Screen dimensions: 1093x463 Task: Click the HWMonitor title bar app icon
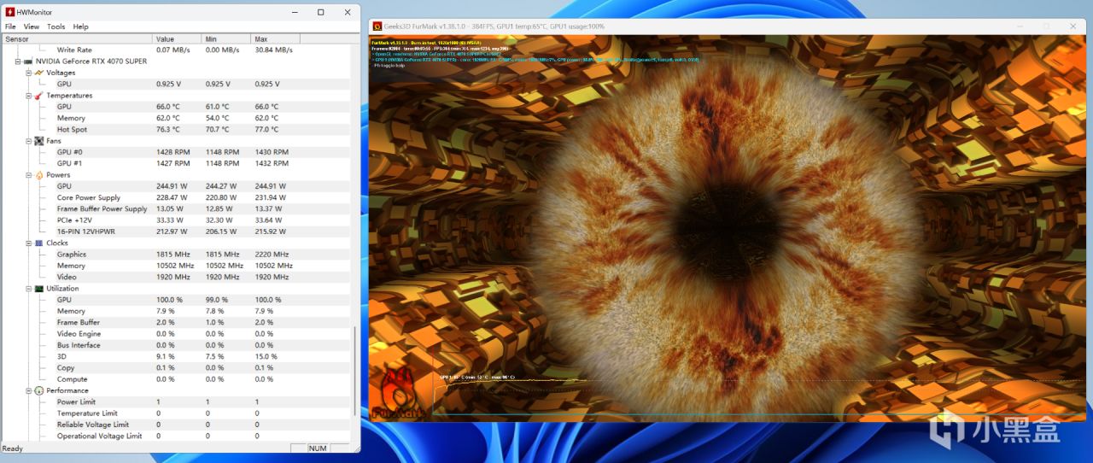[10, 12]
